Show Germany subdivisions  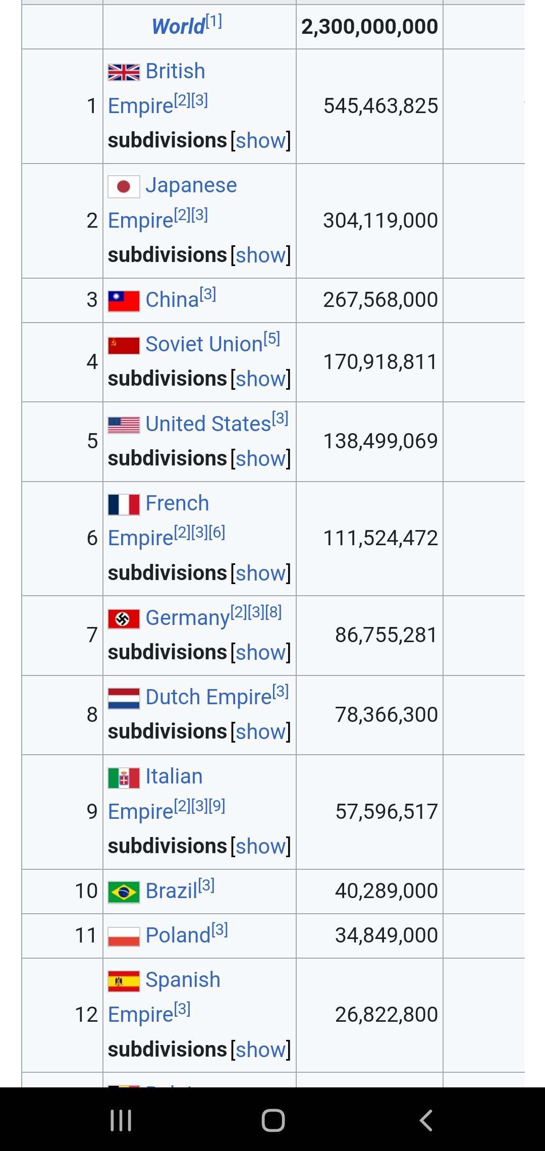click(260, 653)
